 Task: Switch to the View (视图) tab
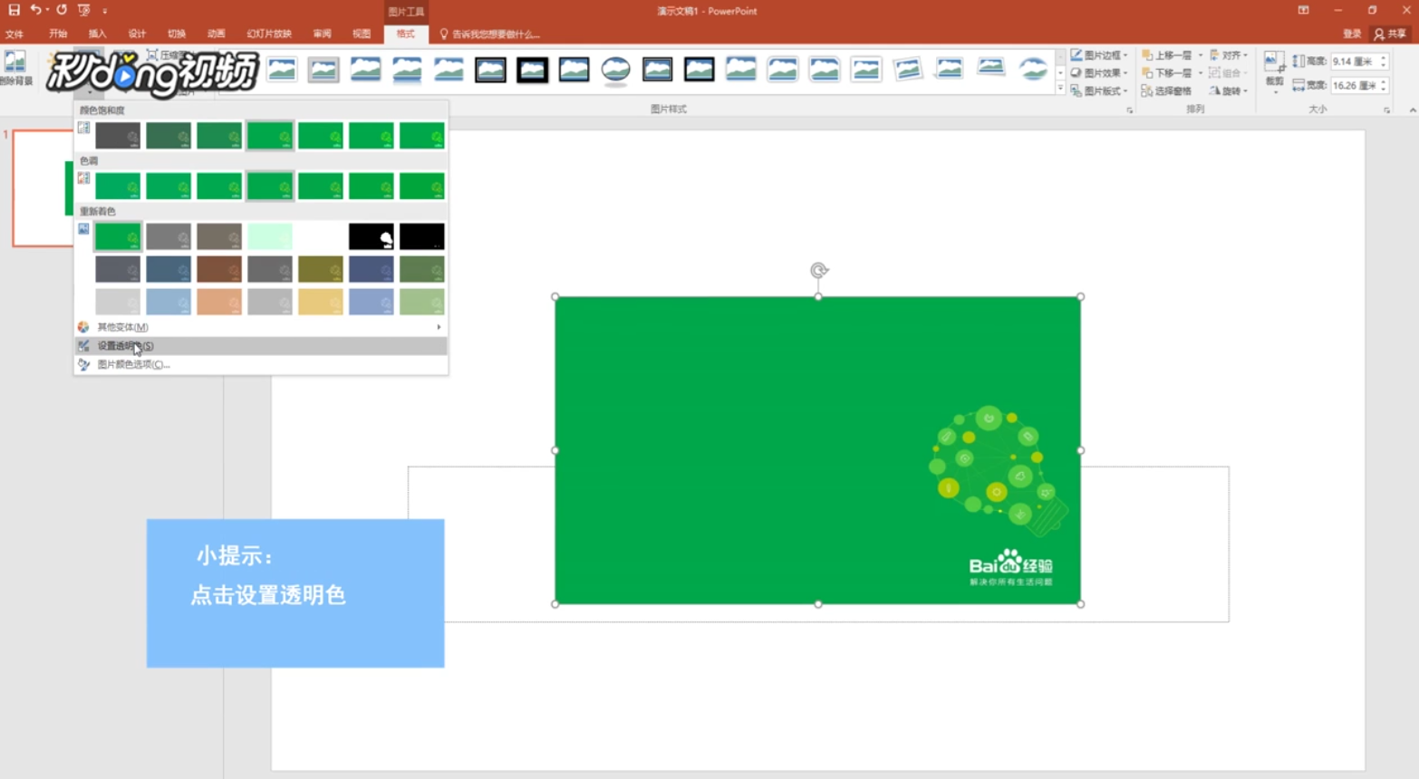point(362,34)
